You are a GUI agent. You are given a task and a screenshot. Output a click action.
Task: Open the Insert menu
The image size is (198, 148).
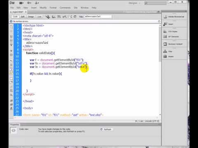point(34,8)
